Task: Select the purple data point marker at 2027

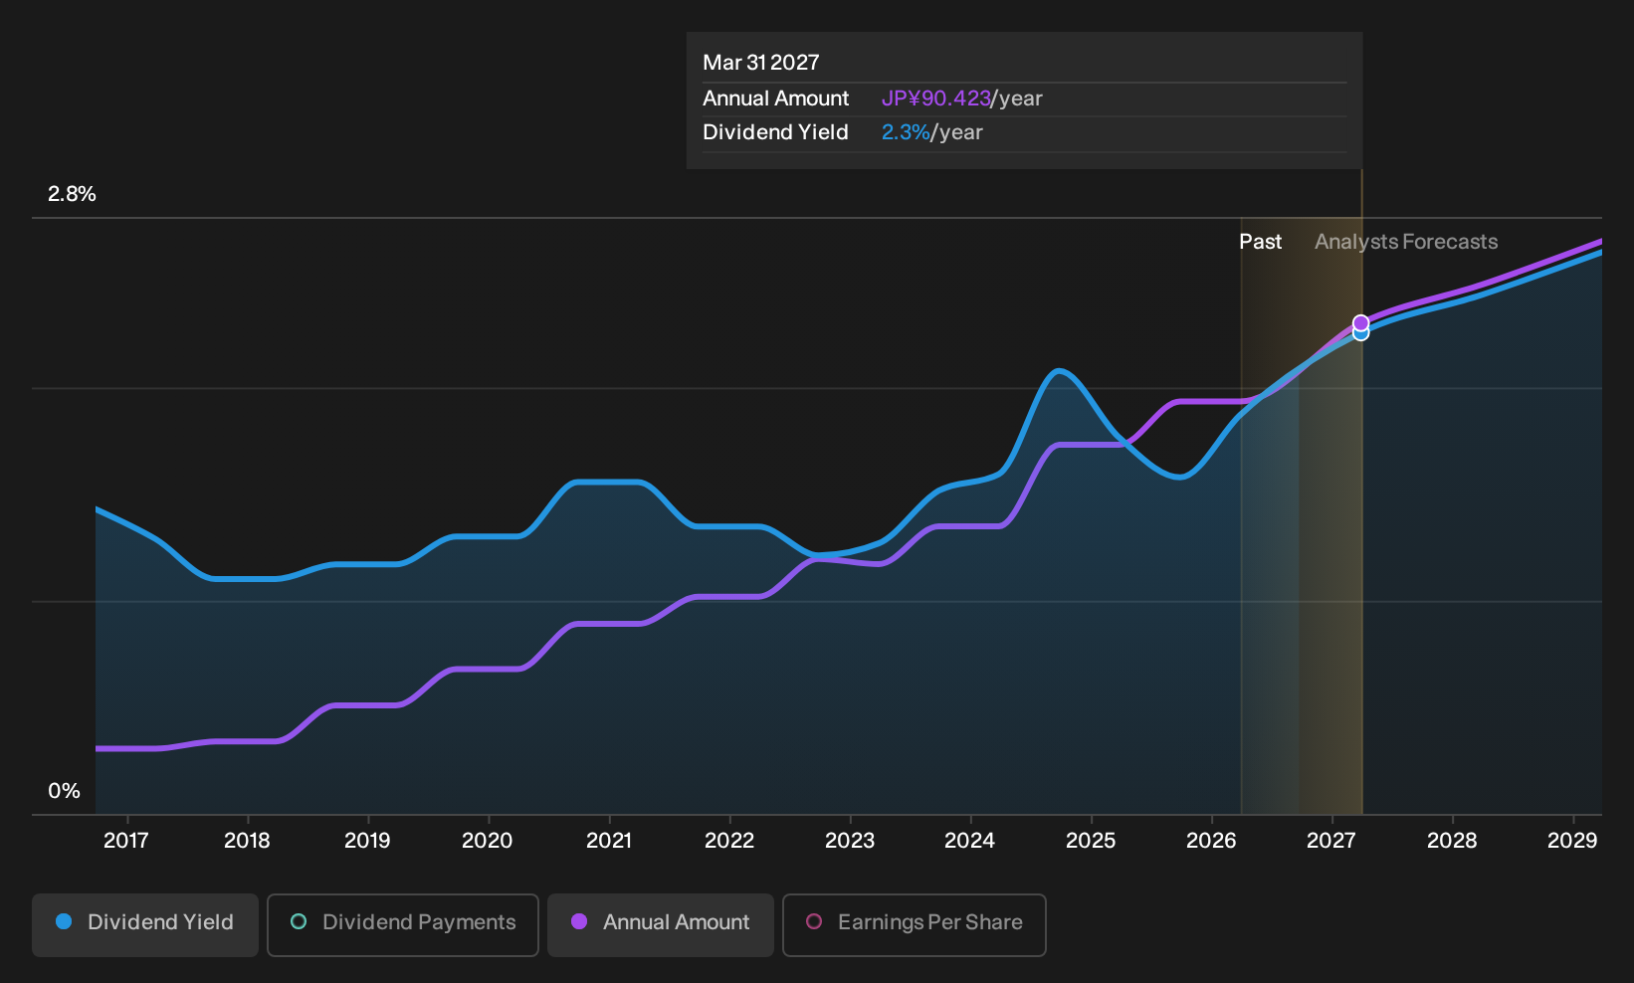Action: 1360,322
